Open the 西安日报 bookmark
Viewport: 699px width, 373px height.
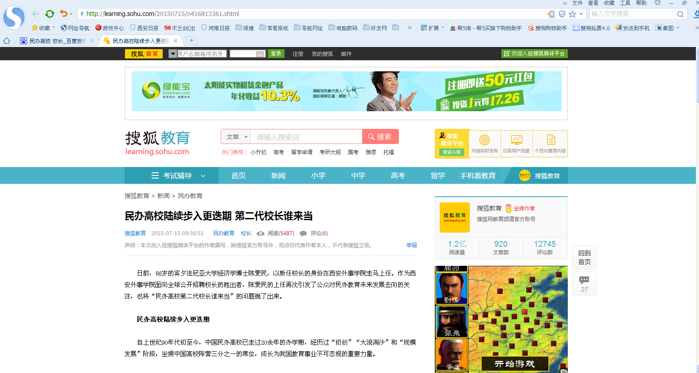tap(144, 28)
